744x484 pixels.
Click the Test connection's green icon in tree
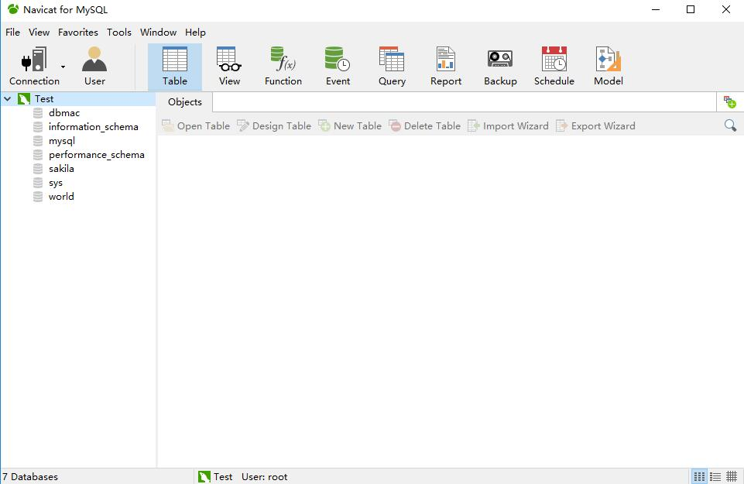point(24,98)
